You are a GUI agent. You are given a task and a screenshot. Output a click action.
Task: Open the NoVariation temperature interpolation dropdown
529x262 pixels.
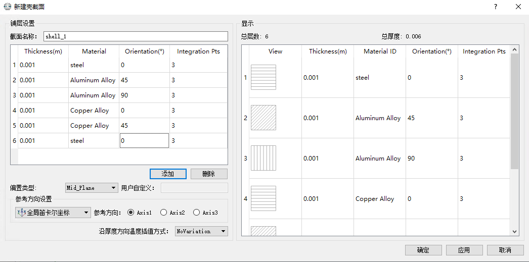click(201, 231)
